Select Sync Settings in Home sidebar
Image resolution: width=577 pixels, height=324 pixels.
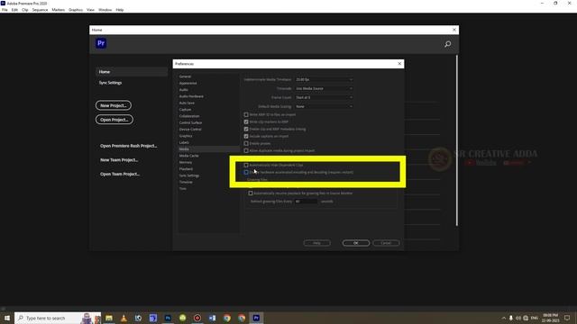pos(110,83)
